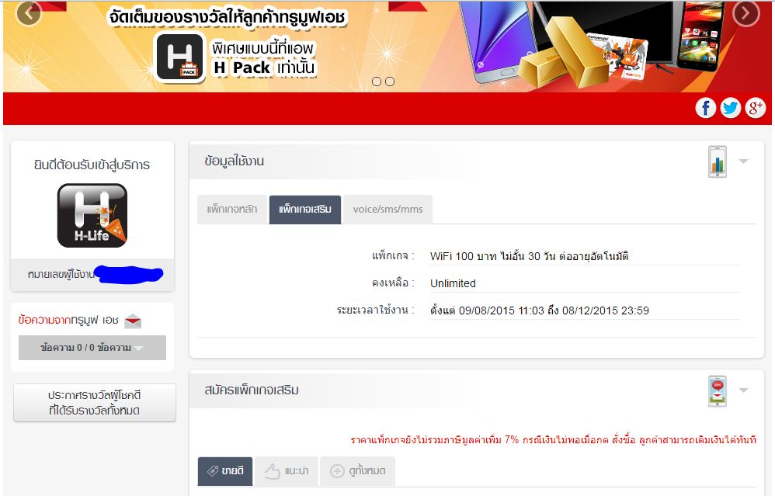Image resolution: width=775 pixels, height=496 pixels.
Task: Open the red envelope message icon
Action: [x=133, y=321]
